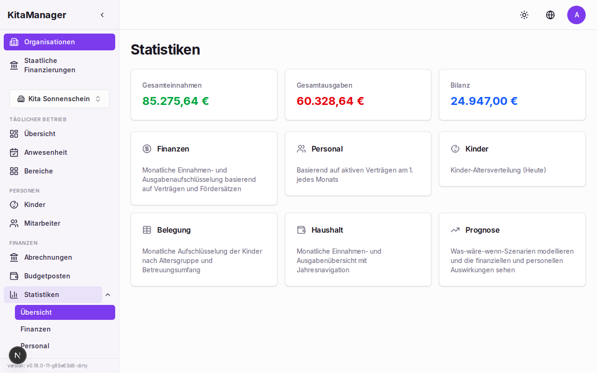Click the Organisationen building icon in sidebar
Image resolution: width=597 pixels, height=373 pixels.
[14, 42]
